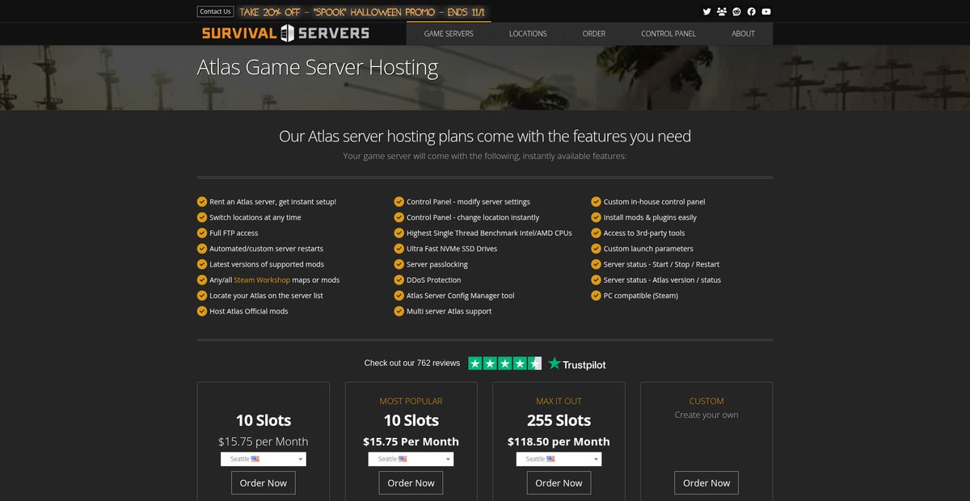Click the Survival Servers logo

pos(285,33)
